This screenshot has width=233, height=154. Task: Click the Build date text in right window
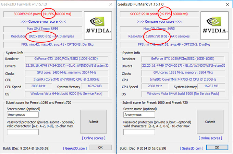click(143, 148)
